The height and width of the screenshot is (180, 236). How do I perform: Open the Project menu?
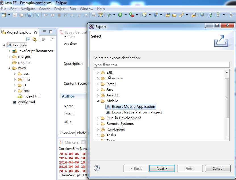point(60,9)
